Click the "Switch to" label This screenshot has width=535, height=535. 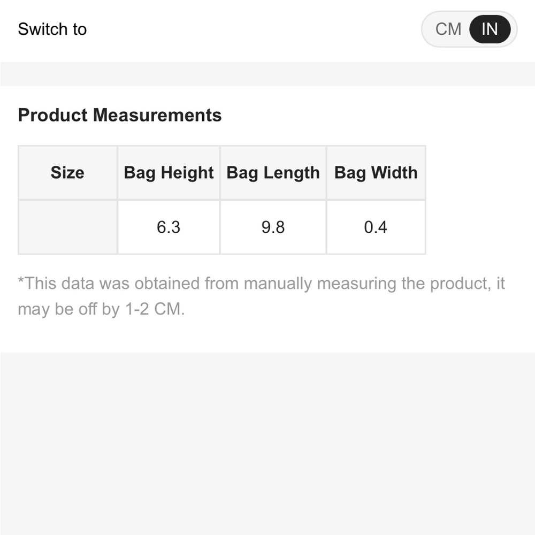point(52,29)
